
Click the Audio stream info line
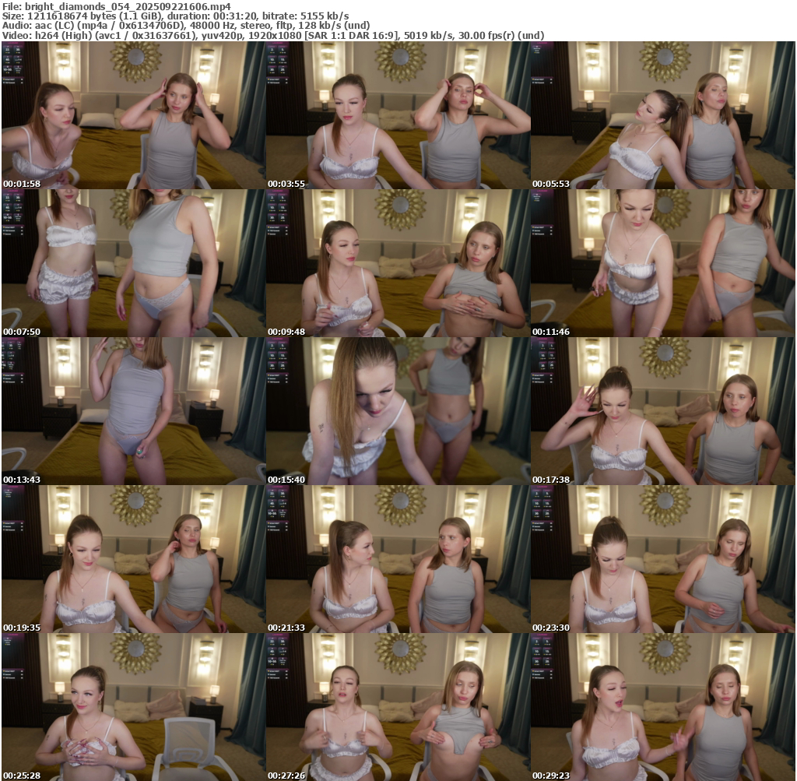pyautogui.click(x=185, y=26)
